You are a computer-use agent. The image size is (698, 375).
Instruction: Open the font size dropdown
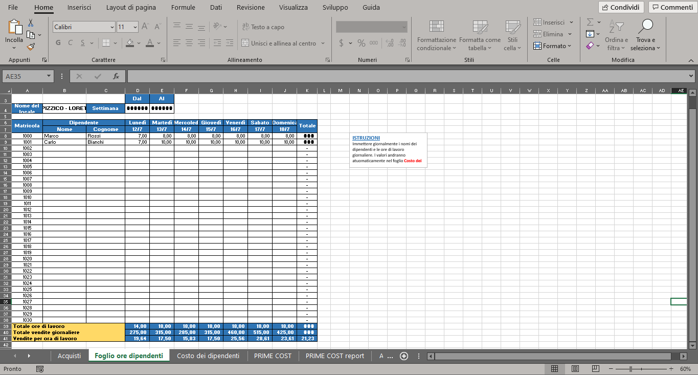(x=135, y=27)
